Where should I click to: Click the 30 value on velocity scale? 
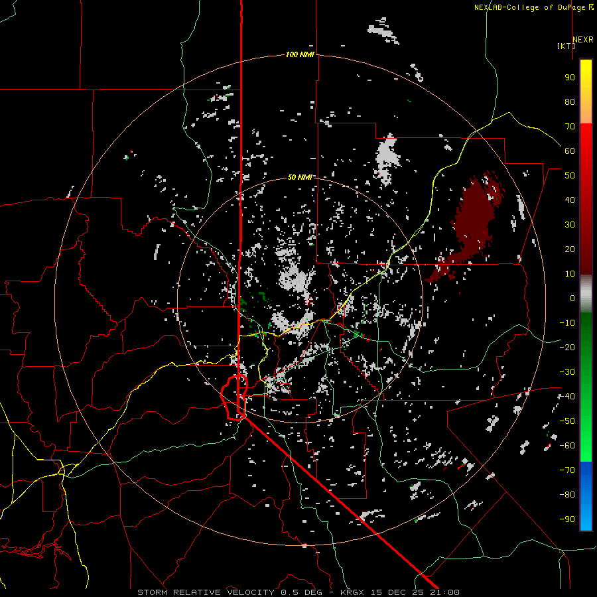coord(570,225)
